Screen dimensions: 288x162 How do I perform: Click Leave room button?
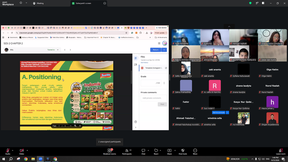point(281,152)
